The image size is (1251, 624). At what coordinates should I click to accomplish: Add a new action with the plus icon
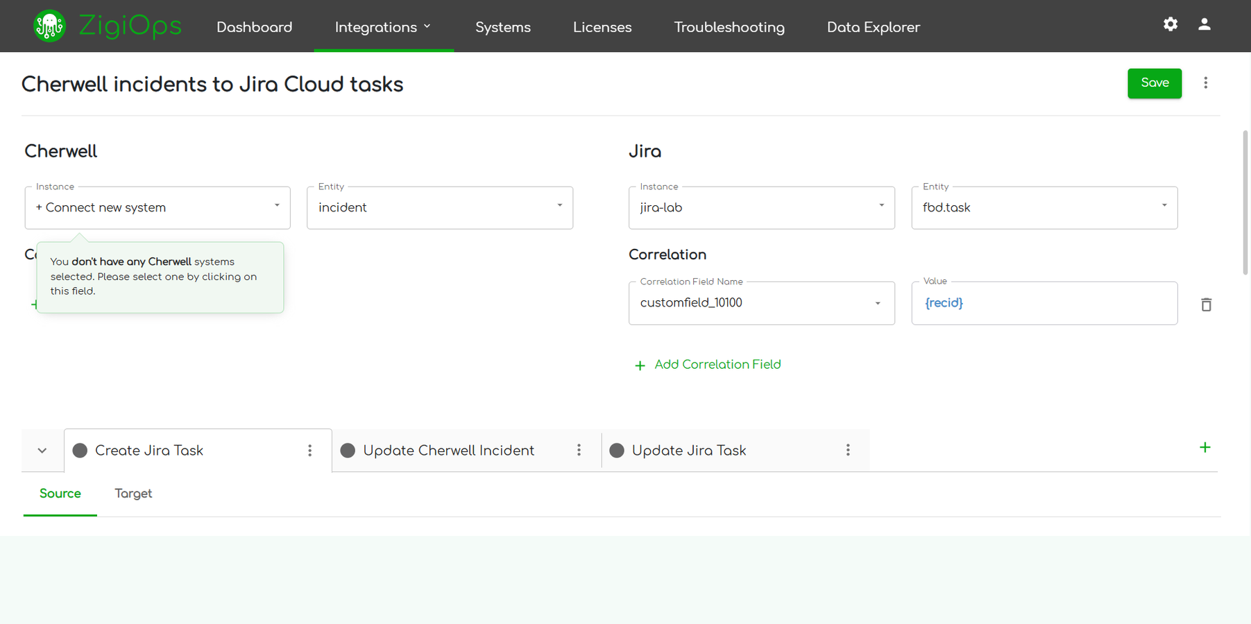1205,448
